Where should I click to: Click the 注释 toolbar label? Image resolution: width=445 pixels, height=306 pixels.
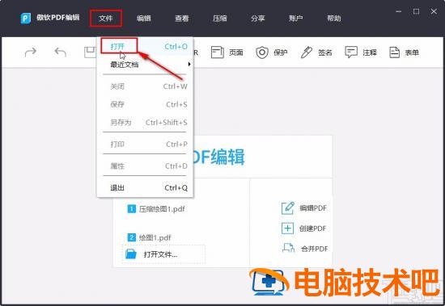tap(370, 52)
